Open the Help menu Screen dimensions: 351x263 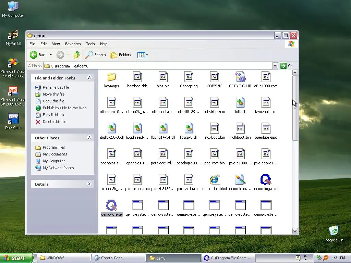[x=104, y=44]
